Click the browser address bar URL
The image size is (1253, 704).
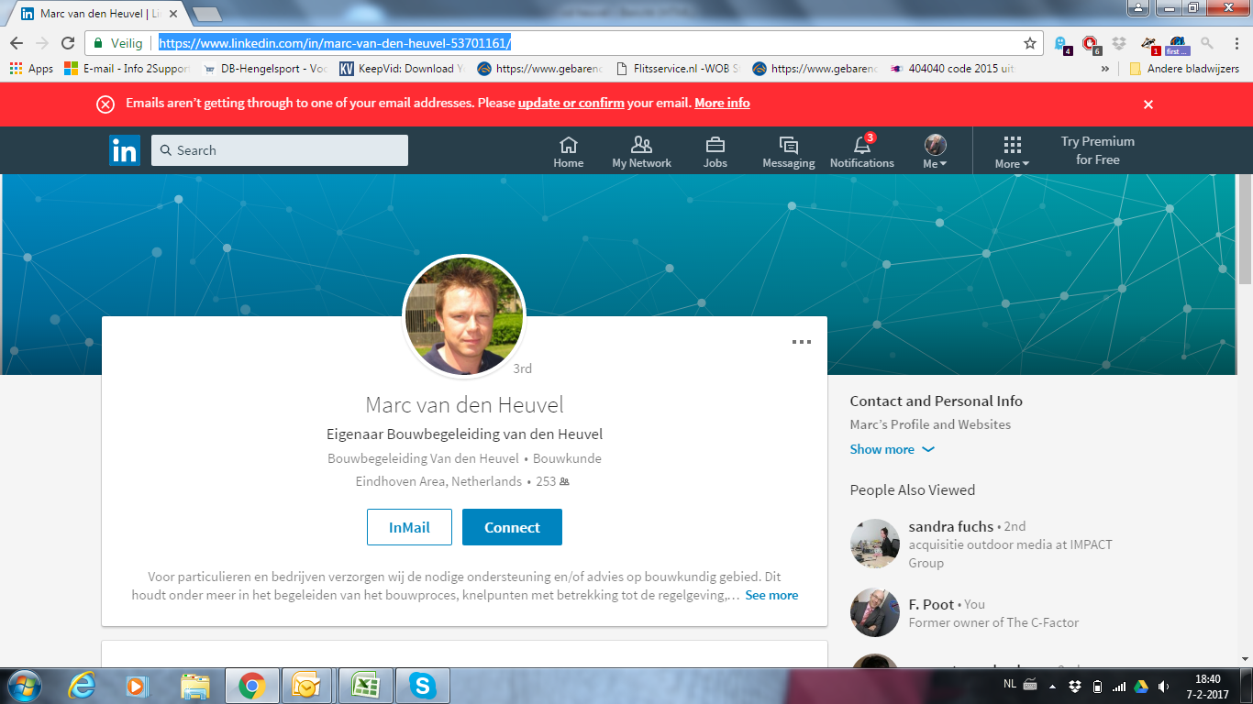(x=335, y=43)
